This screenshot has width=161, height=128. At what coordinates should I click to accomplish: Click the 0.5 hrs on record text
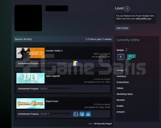[102, 104]
